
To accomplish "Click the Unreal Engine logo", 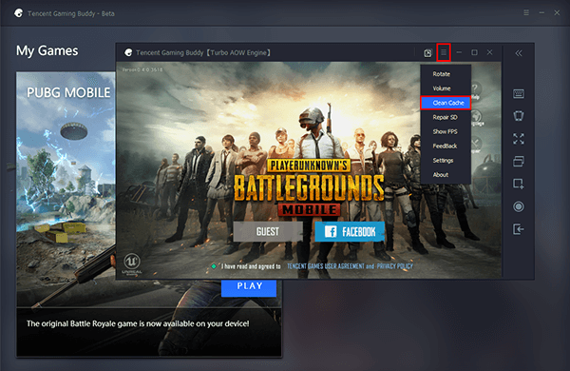I will pyautogui.click(x=132, y=264).
